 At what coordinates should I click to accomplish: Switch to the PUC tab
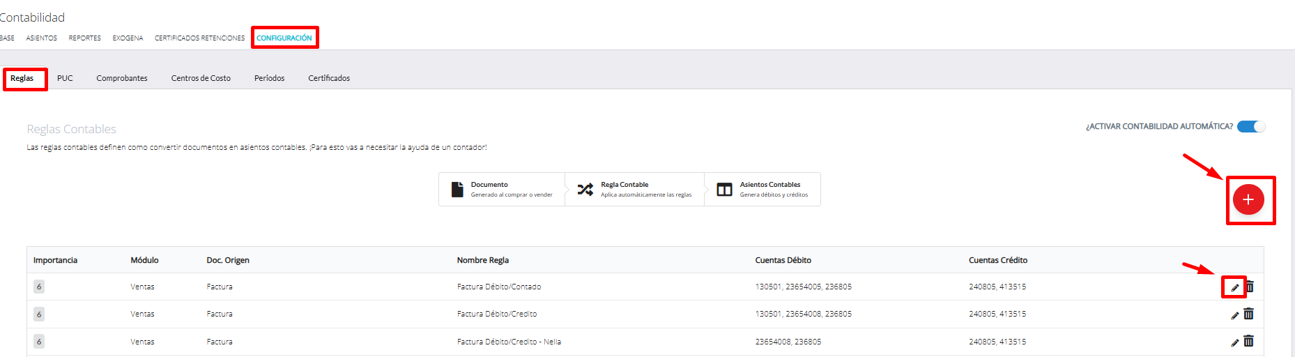65,78
